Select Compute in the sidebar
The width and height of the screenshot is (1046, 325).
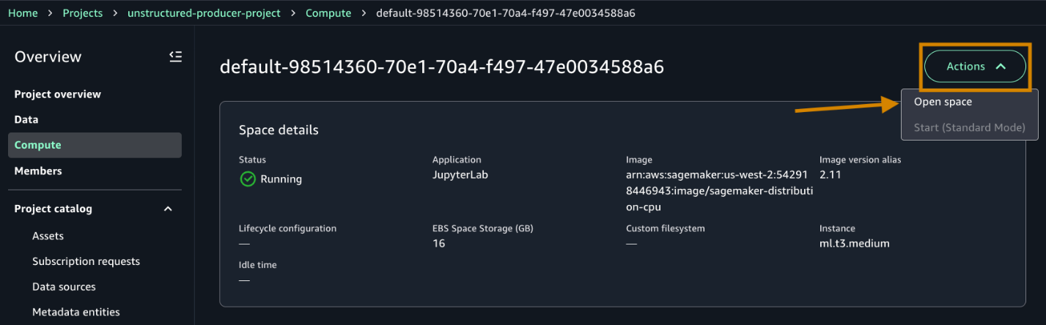(x=38, y=145)
